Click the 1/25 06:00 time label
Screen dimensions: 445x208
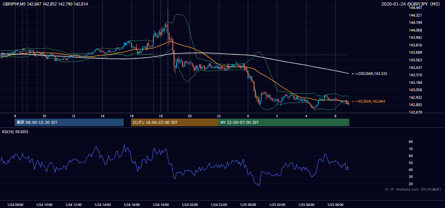335,205
